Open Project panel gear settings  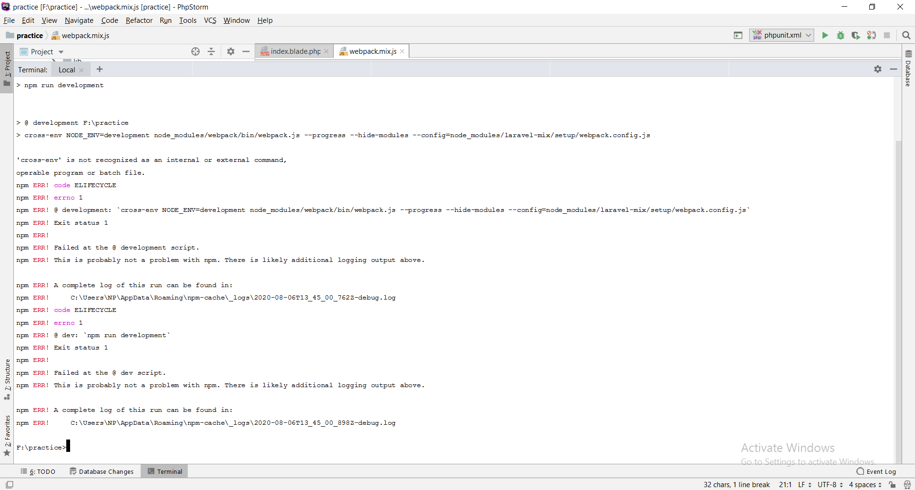pyautogui.click(x=231, y=51)
